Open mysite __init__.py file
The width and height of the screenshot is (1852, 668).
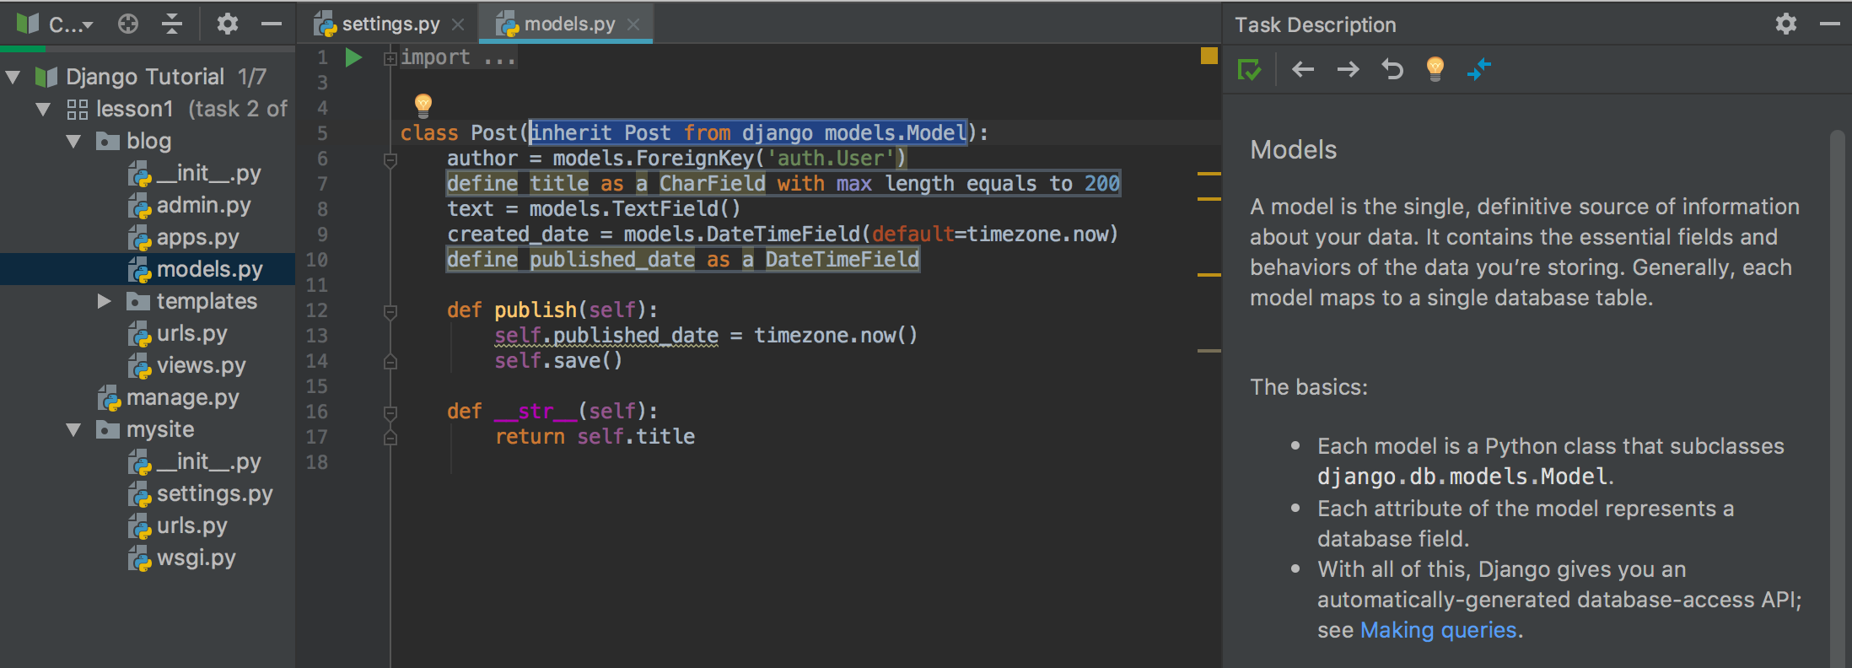click(195, 462)
